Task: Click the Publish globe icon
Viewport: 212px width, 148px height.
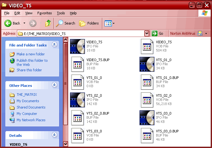Action: (x=12, y=61)
